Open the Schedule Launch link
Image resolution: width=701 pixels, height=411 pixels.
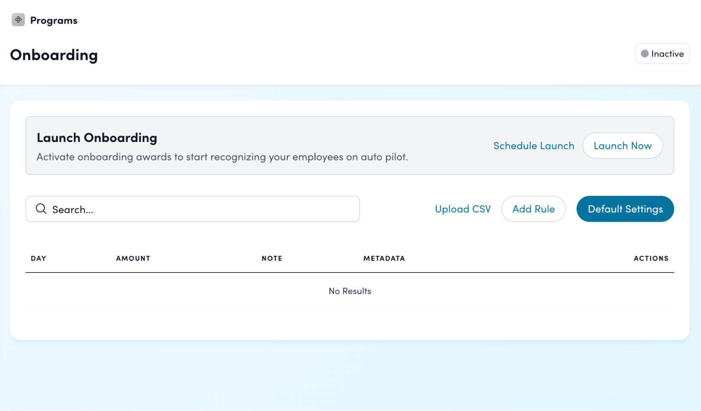pyautogui.click(x=533, y=146)
